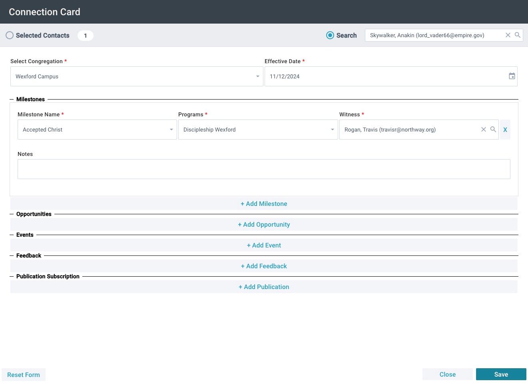Click Add Event
The width and height of the screenshot is (528, 383).
(264, 245)
